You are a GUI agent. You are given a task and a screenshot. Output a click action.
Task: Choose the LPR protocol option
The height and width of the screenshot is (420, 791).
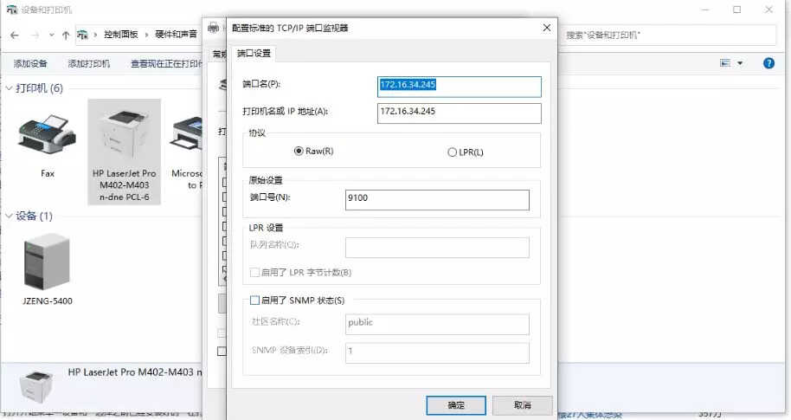click(452, 152)
